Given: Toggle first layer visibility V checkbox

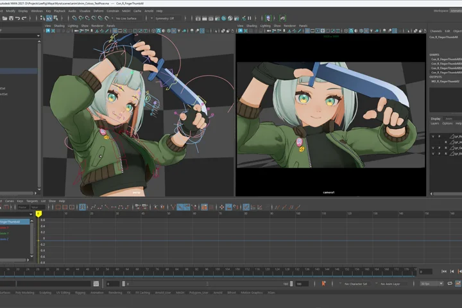Looking at the screenshot, I should coord(433,137).
